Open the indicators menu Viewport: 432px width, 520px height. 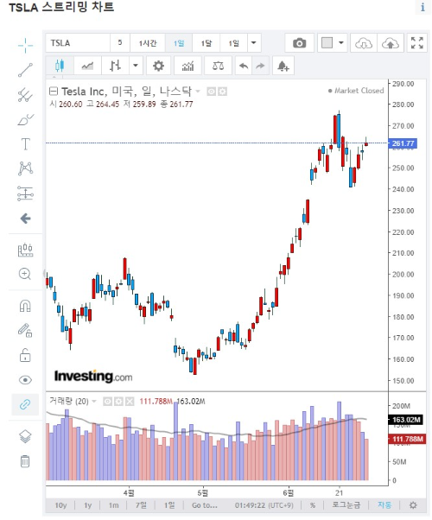[187, 66]
